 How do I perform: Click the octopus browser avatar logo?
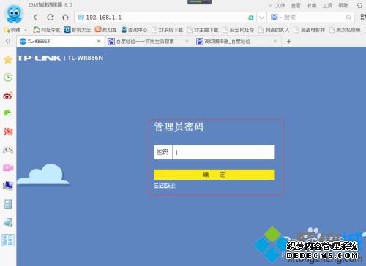click(15, 14)
